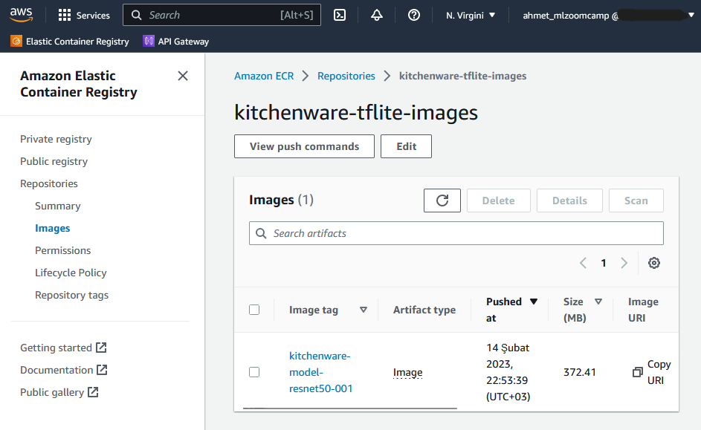Open Public gallery external link

pos(59,392)
